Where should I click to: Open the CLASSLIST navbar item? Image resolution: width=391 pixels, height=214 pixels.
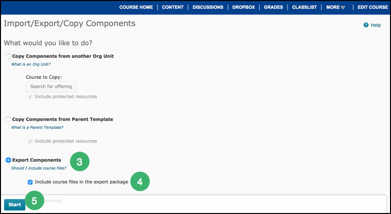pos(304,7)
